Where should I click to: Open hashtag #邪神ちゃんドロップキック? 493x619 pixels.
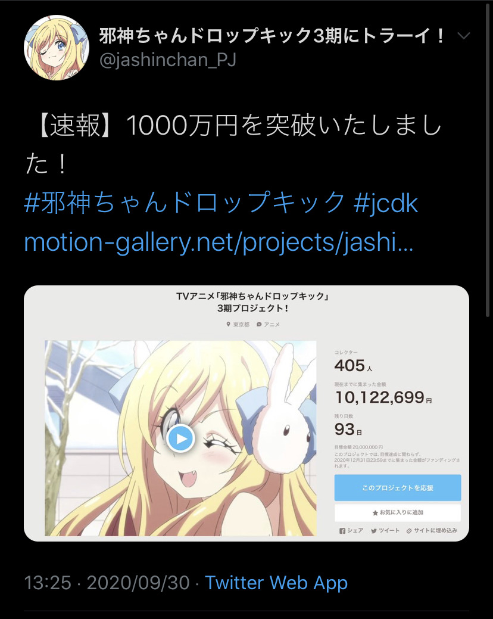point(185,202)
